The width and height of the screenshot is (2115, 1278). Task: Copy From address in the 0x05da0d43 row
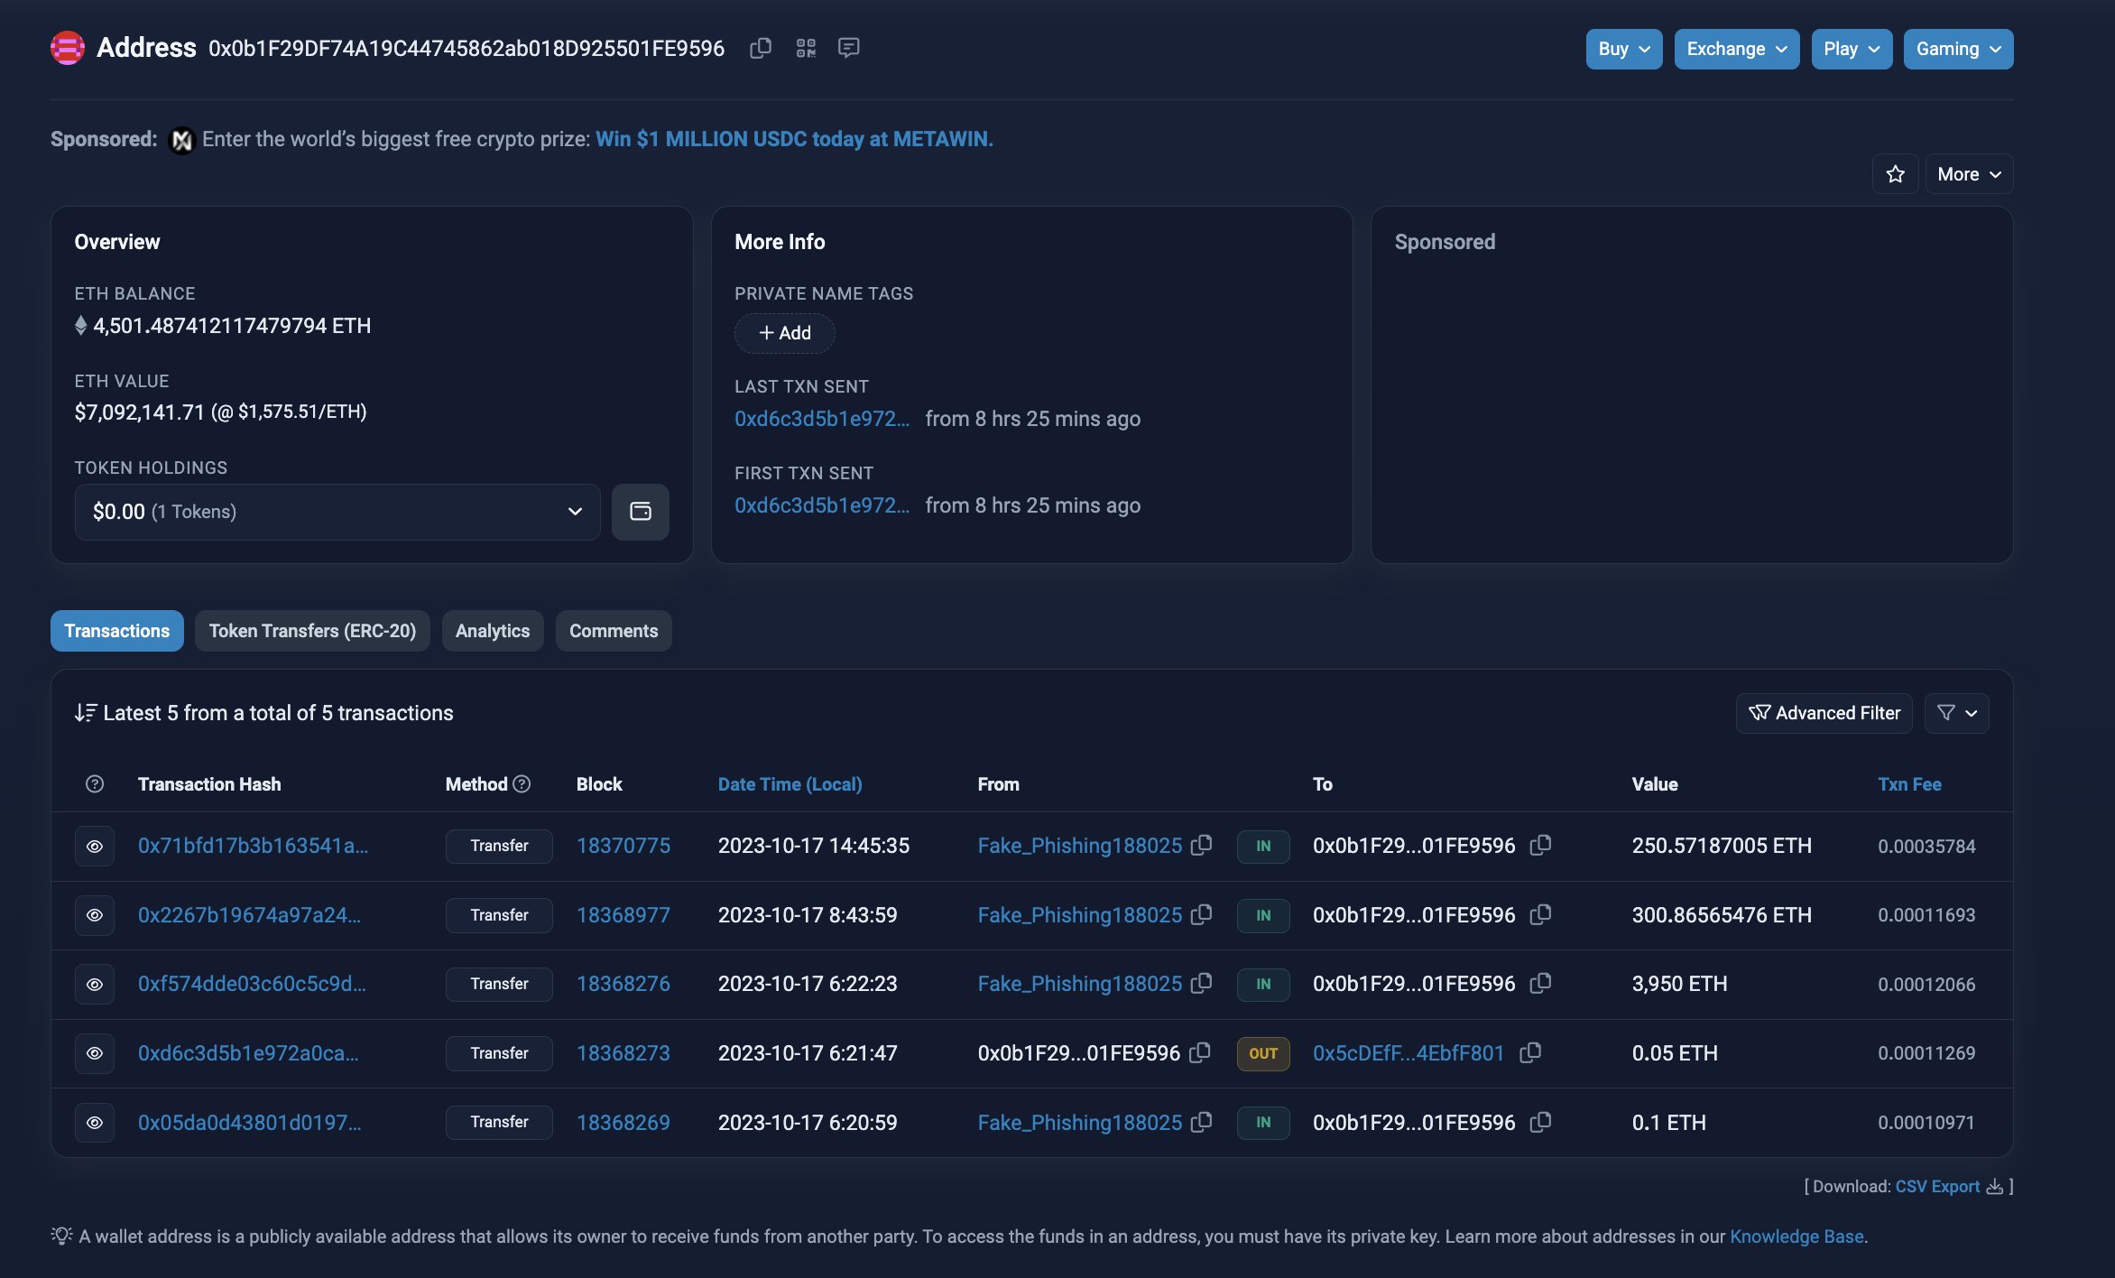coord(1201,1123)
